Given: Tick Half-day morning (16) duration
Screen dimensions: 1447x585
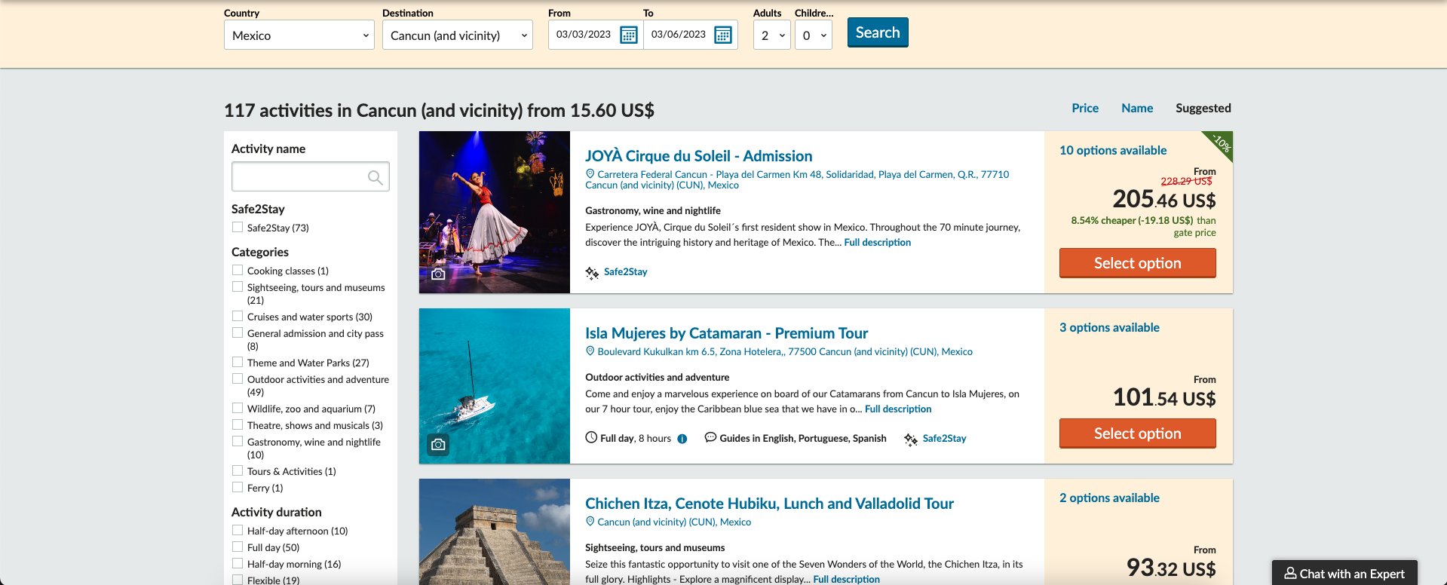Looking at the screenshot, I should coord(238,563).
